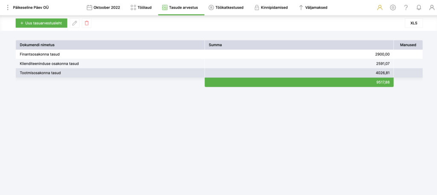The height and width of the screenshot is (195, 437).
Task: Go to the Töölaud tab
Action: 141,8
